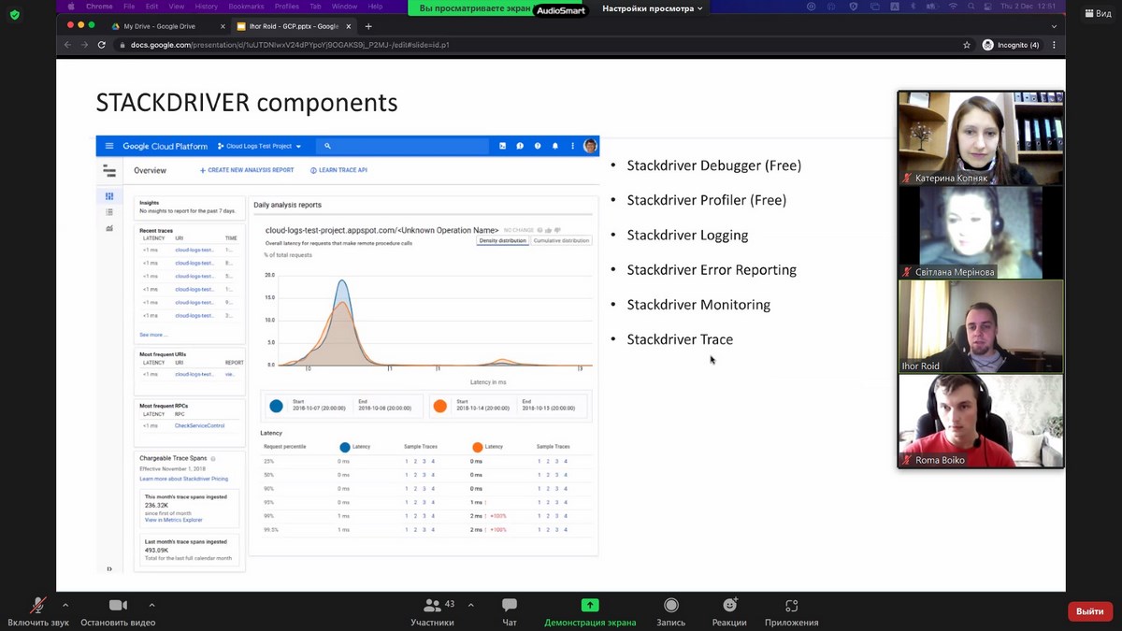Click the Chrome reload page icon
Screen dimensions: 1122x631
[x=102, y=45]
